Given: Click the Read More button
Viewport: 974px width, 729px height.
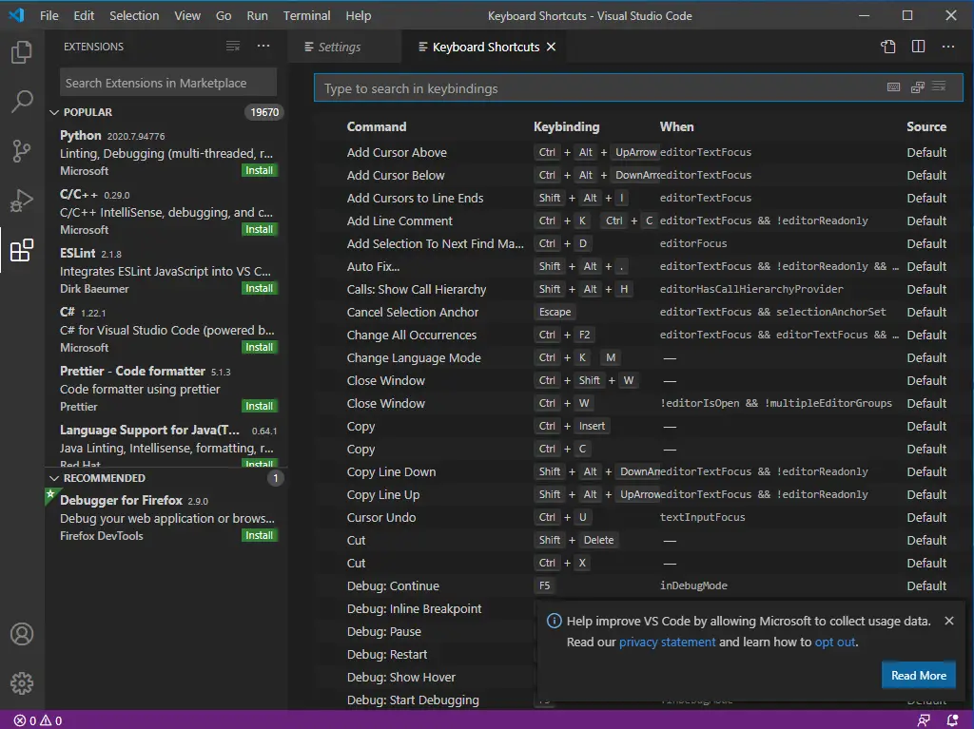Looking at the screenshot, I should (x=918, y=675).
